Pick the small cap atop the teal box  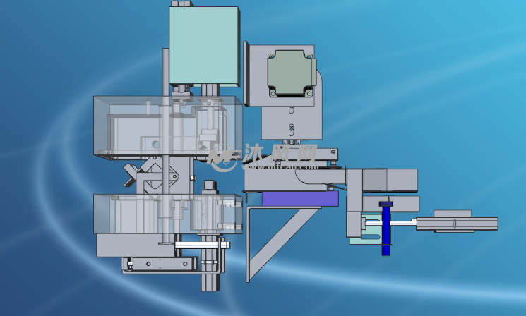pyautogui.click(x=181, y=4)
